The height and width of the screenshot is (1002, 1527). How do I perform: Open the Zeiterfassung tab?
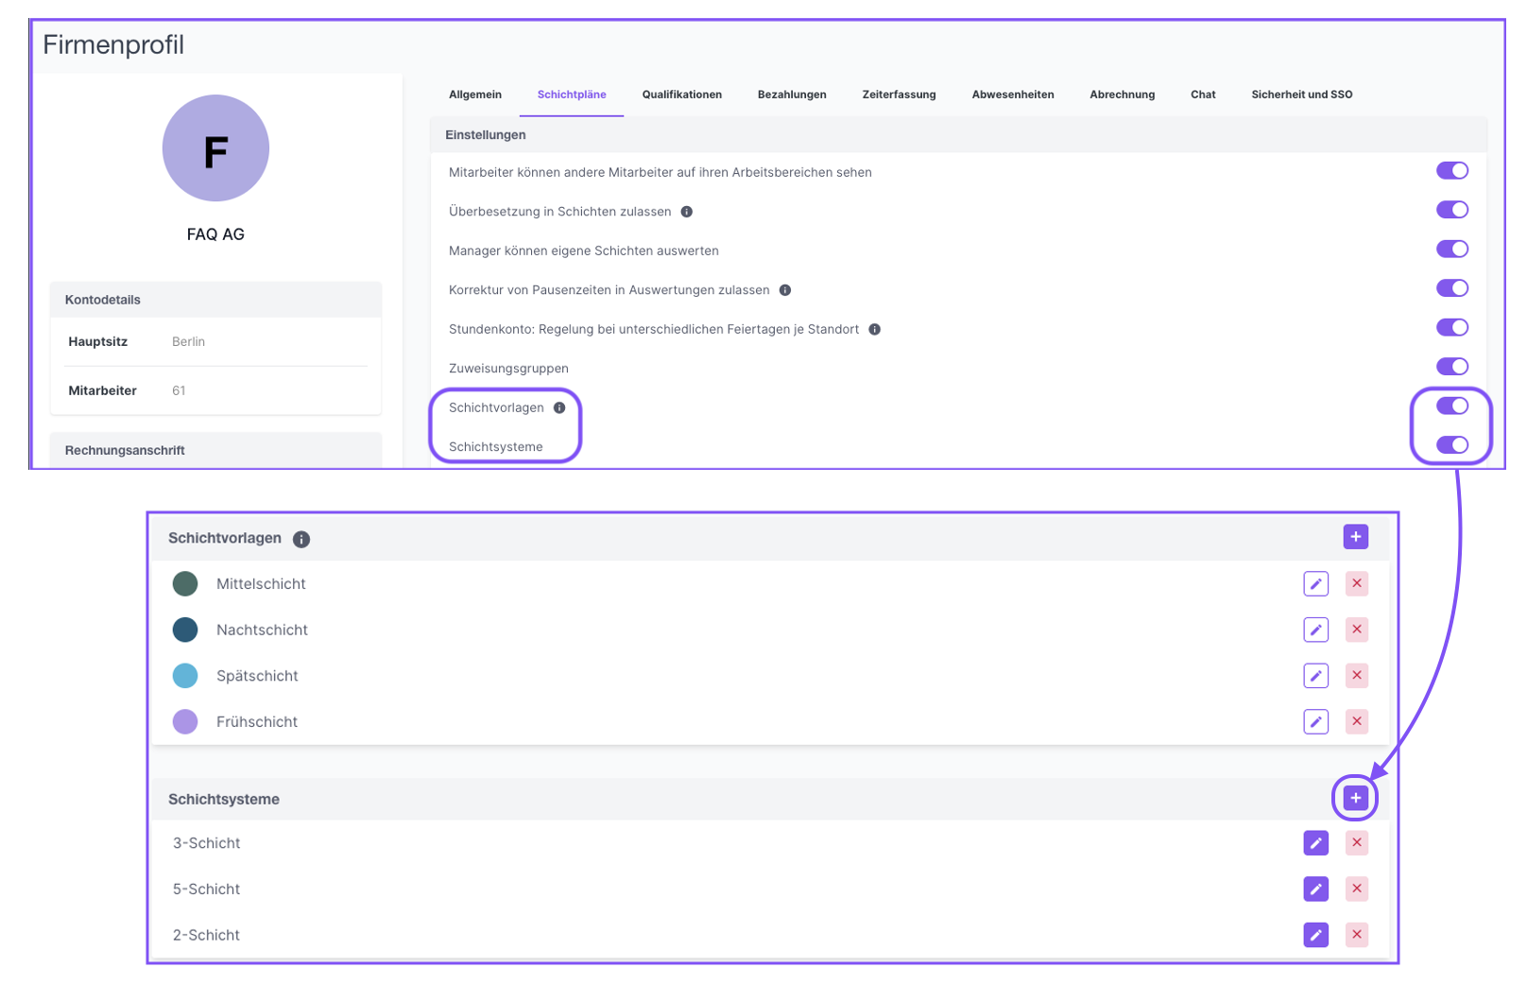click(898, 95)
